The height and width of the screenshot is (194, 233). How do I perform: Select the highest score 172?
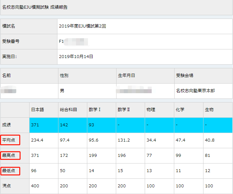click(x=64, y=156)
